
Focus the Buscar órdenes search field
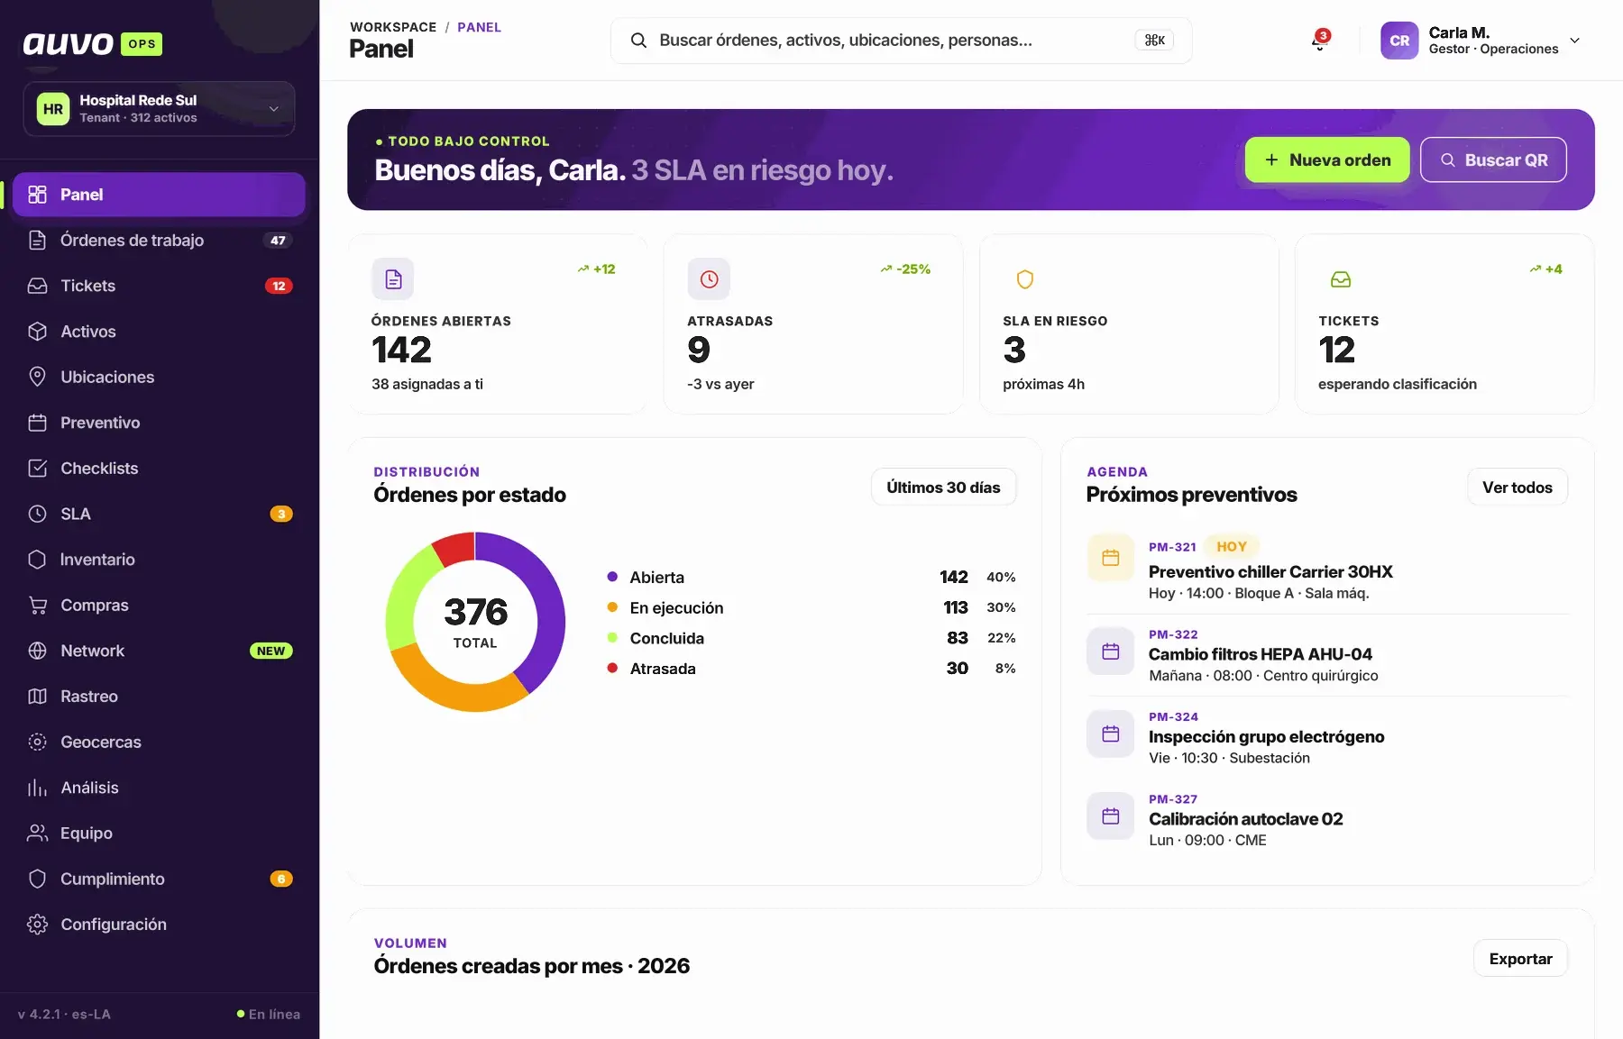902,41
